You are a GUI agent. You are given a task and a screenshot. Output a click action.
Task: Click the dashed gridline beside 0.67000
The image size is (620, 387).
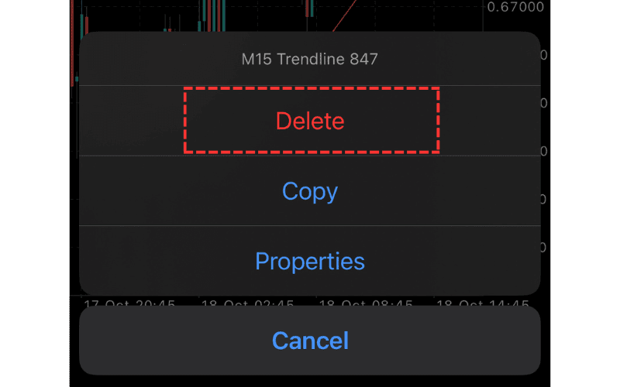coord(434,5)
